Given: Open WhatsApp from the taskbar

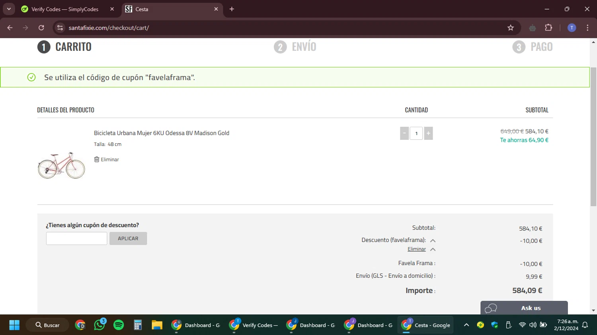Looking at the screenshot, I should click(x=99, y=325).
